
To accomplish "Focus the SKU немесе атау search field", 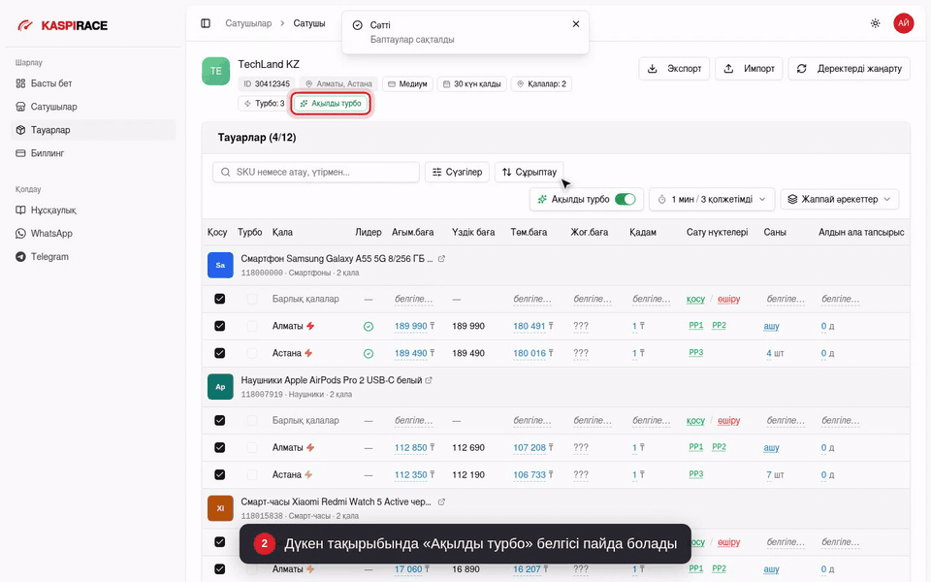I will [x=316, y=172].
